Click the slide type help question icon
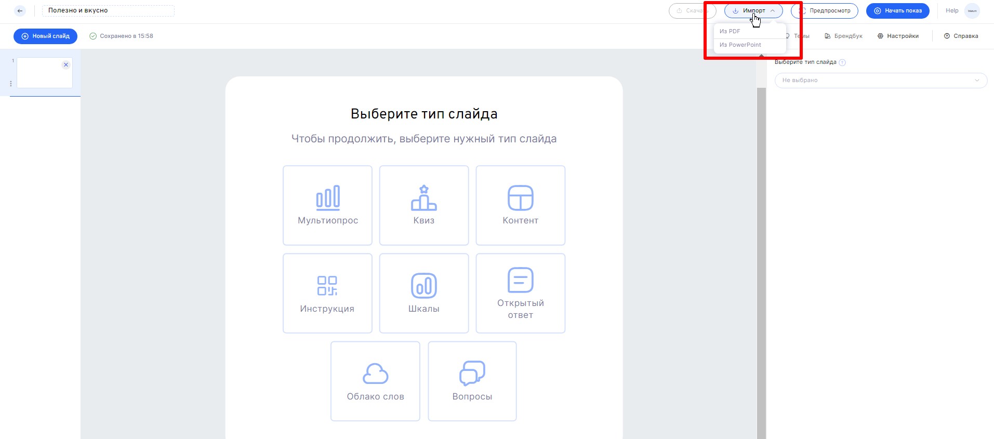The image size is (994, 439). coord(842,62)
